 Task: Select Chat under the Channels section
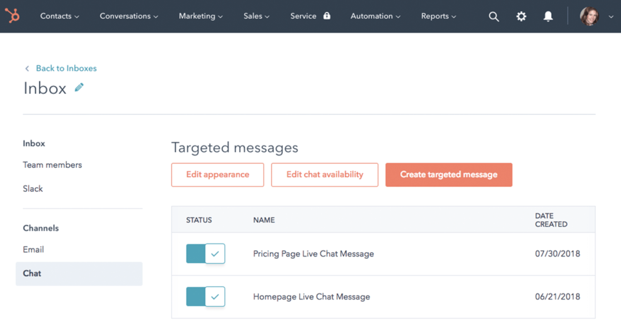tap(32, 274)
